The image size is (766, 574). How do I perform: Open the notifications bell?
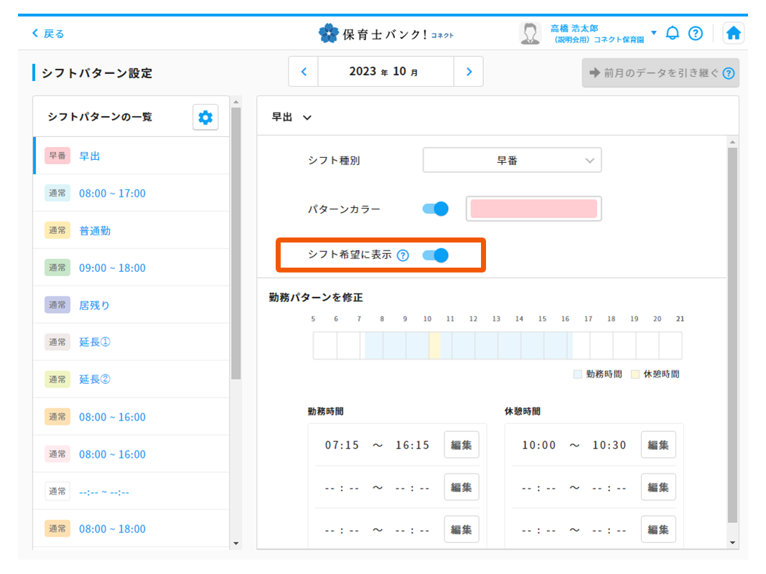coord(673,33)
